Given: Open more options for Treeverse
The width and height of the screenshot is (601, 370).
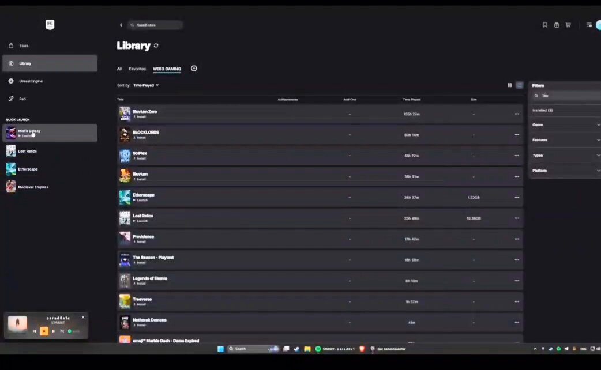Looking at the screenshot, I should coord(517,301).
